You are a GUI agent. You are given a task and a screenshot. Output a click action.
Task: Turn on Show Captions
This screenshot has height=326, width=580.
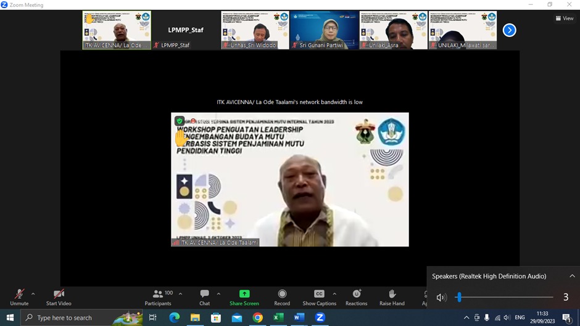[x=319, y=295]
